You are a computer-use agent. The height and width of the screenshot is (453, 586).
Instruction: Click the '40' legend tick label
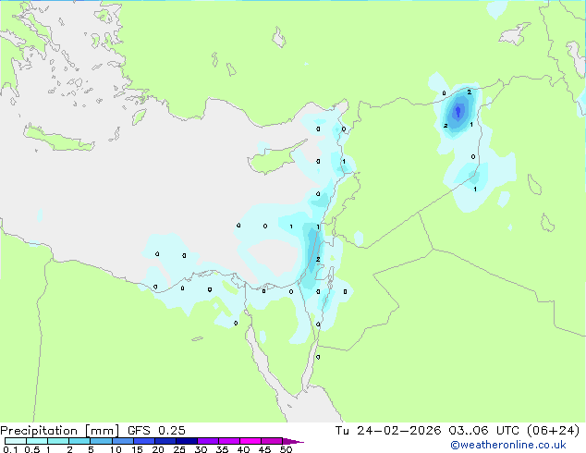point(243,449)
